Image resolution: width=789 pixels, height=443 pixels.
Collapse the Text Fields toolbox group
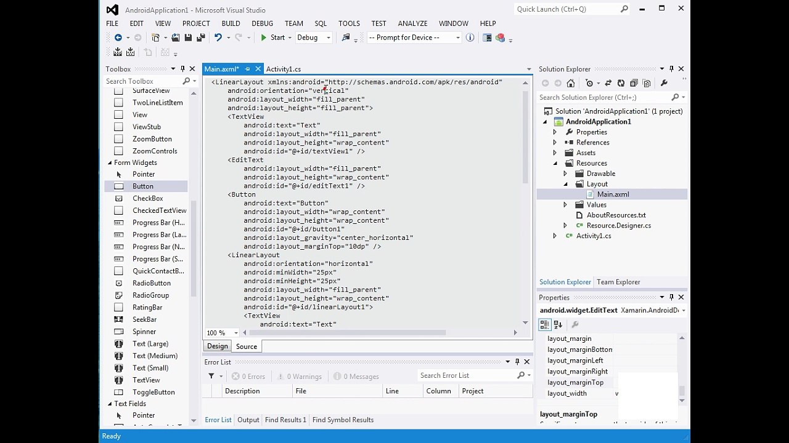[x=110, y=404]
